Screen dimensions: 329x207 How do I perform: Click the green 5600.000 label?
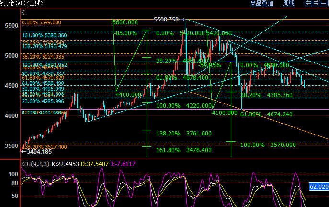tap(125, 22)
